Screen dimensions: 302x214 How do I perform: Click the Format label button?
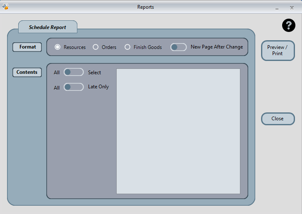[27, 47]
